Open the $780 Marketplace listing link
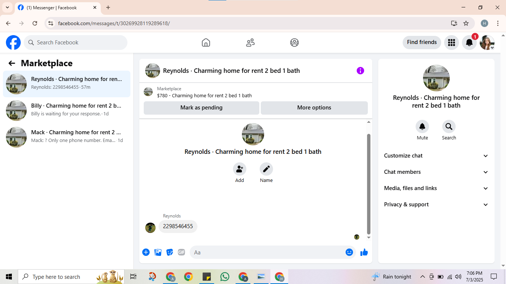Screen dimensions: 506x284 tap(204, 95)
